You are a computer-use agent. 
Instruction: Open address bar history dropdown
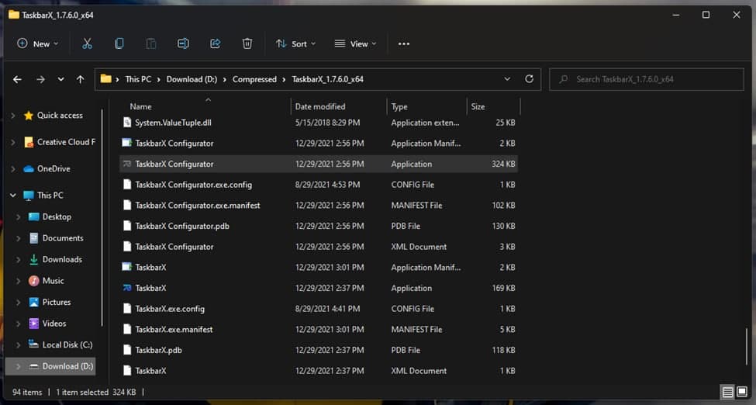pyautogui.click(x=507, y=78)
